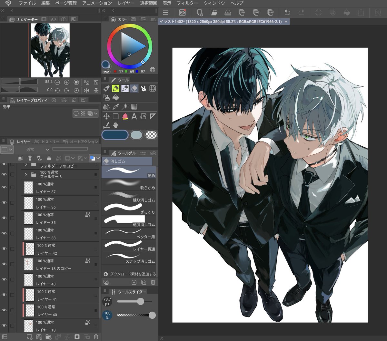
Task: Hide フォルダー 8 using its eye icon
Action: coord(4,174)
